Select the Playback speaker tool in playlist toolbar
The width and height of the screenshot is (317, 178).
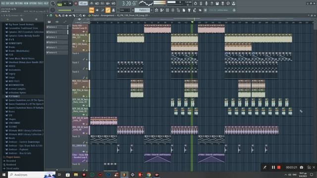(84, 15)
